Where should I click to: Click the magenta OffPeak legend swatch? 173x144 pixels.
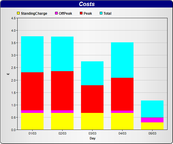point(56,13)
